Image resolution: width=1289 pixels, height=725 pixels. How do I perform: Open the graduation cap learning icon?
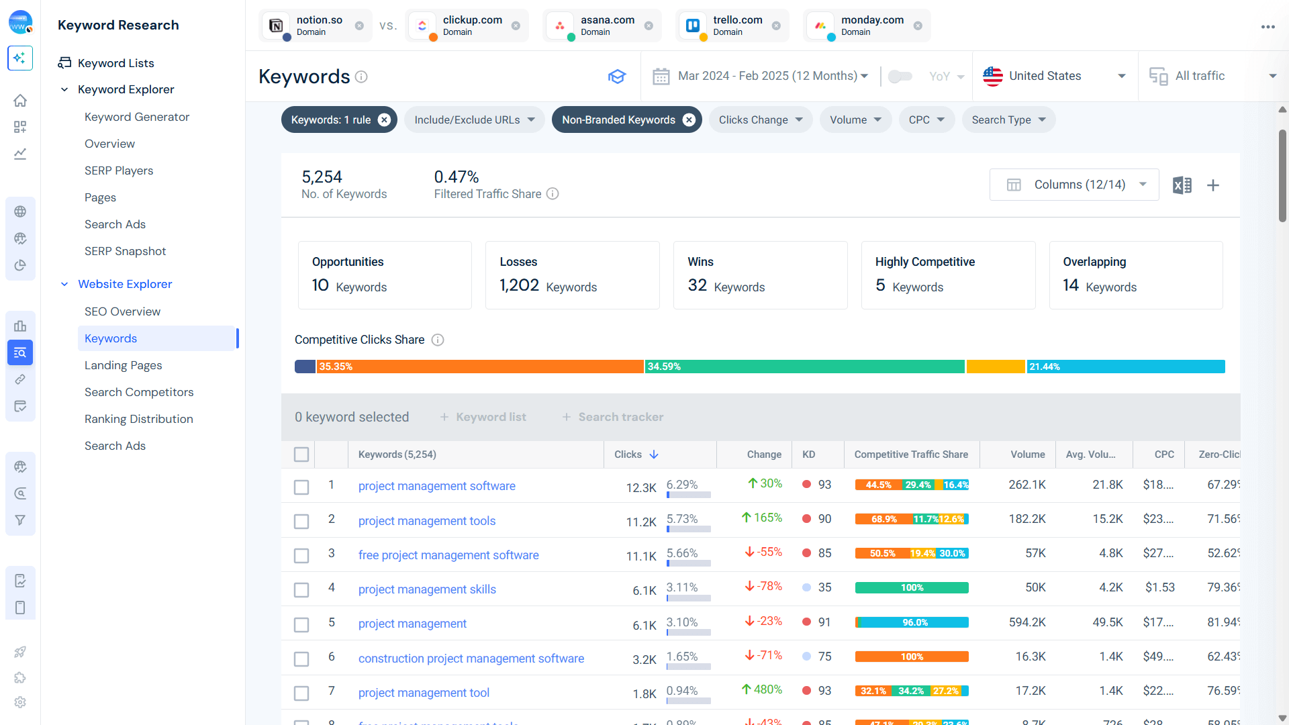(617, 76)
